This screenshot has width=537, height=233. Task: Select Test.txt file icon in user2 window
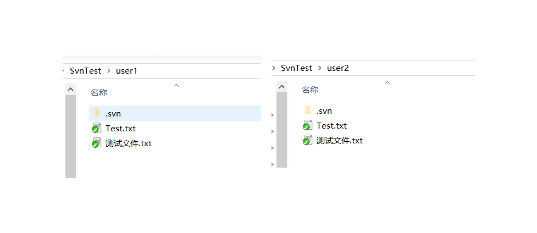(x=307, y=125)
